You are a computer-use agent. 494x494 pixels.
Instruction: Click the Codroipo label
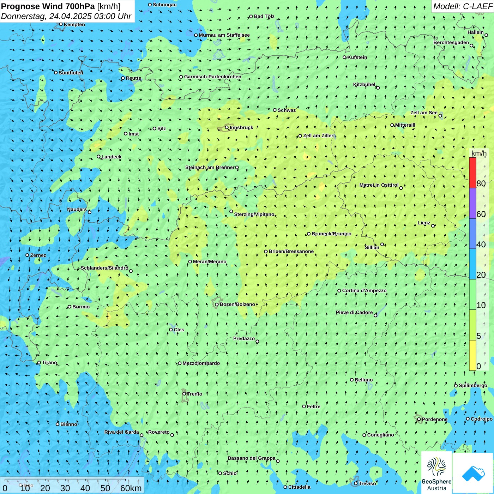pyautogui.click(x=482, y=419)
